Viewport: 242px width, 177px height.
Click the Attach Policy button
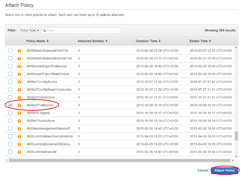tap(225, 170)
